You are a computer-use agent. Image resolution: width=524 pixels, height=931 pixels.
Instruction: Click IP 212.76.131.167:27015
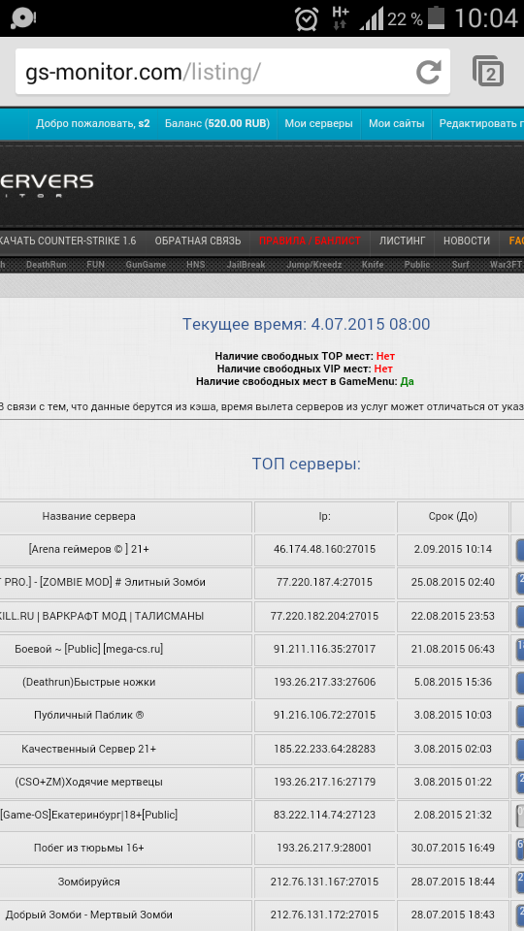[x=324, y=882]
